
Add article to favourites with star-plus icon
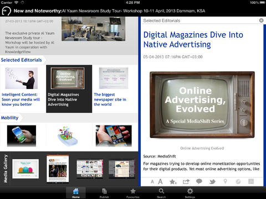[x=173, y=182]
